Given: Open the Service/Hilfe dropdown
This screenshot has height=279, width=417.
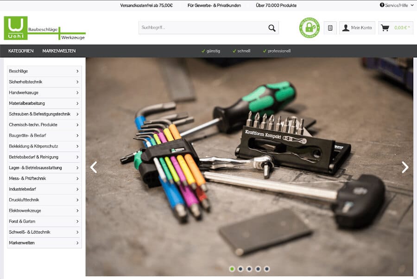Looking at the screenshot, I should click(x=397, y=5).
